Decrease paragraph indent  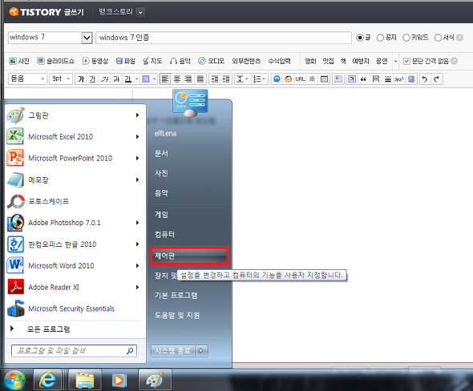pos(226,79)
